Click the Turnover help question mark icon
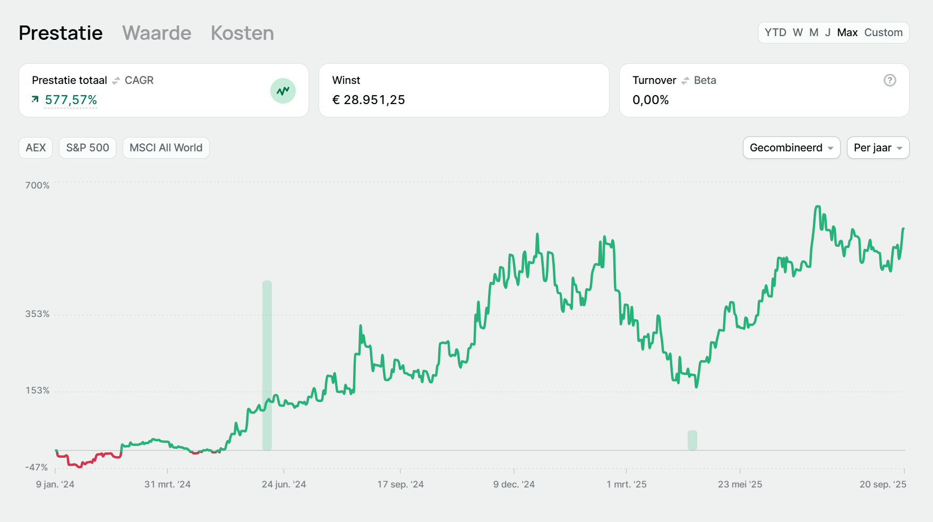The height and width of the screenshot is (522, 933). click(x=889, y=80)
